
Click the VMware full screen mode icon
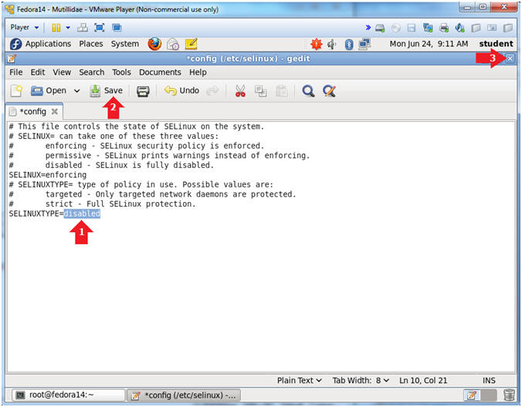pyautogui.click(x=100, y=28)
